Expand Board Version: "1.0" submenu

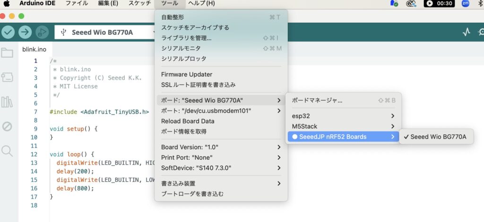point(221,147)
